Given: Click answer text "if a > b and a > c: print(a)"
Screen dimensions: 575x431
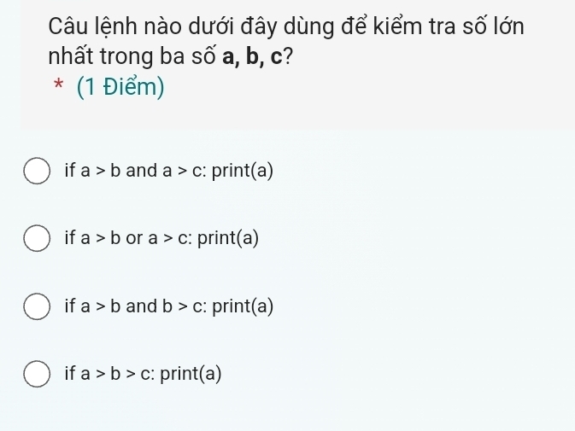Looking at the screenshot, I should (168, 171).
